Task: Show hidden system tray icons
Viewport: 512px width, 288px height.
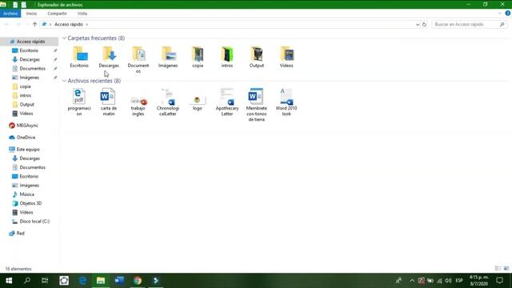Action: click(x=412, y=281)
